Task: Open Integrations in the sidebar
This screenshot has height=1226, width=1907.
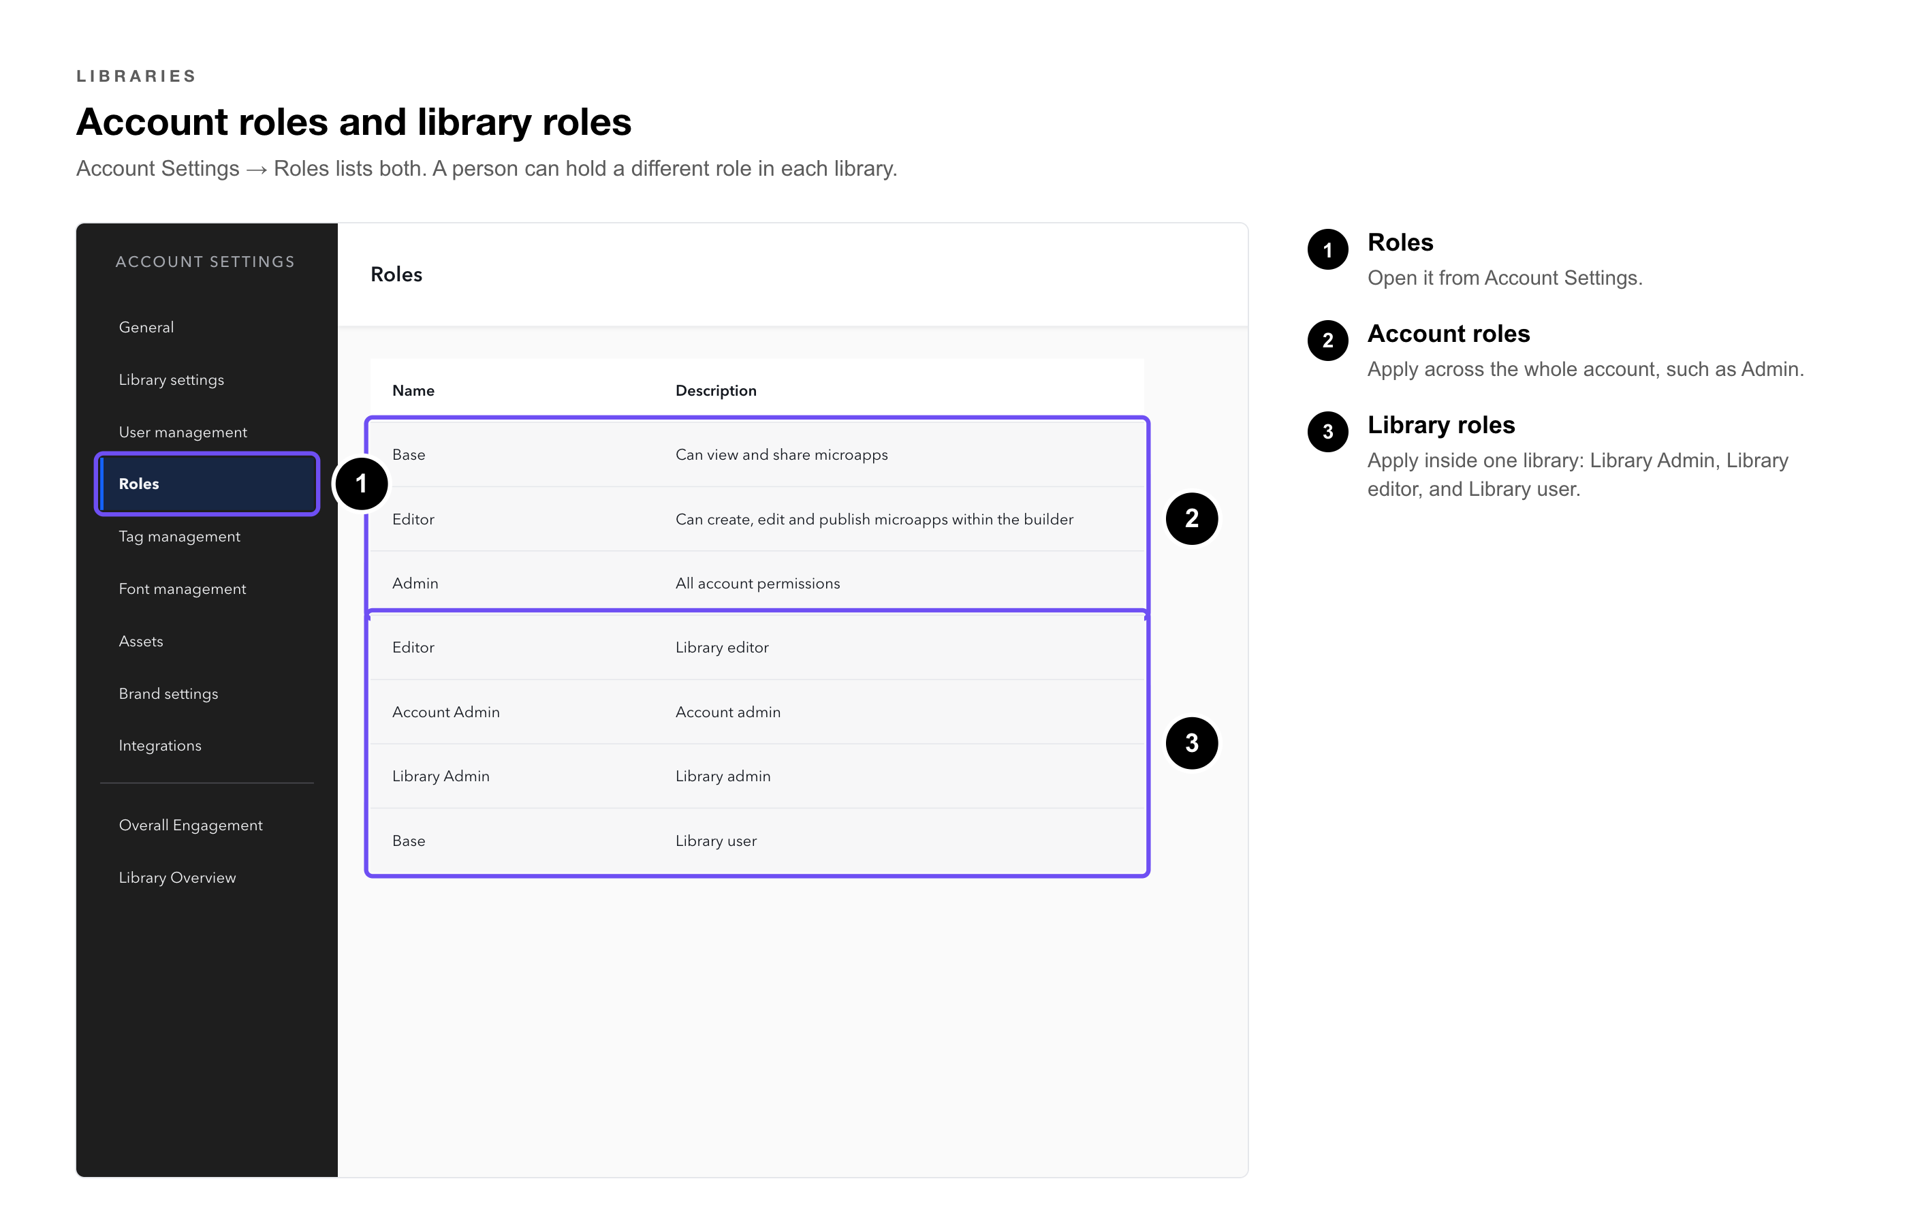Action: [160, 746]
